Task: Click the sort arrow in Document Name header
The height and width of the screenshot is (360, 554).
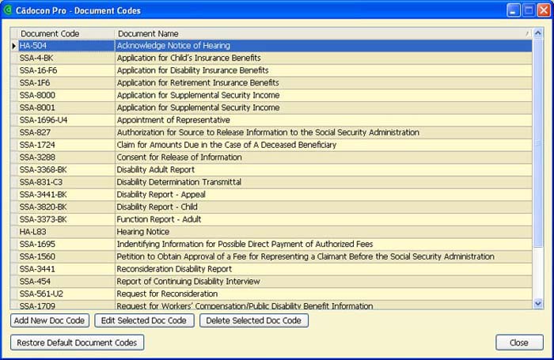Action: [526, 34]
